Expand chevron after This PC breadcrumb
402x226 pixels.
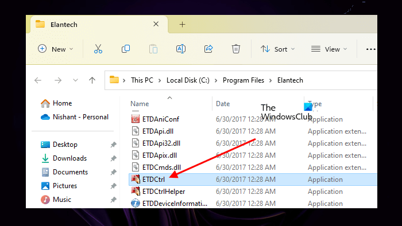(160, 81)
